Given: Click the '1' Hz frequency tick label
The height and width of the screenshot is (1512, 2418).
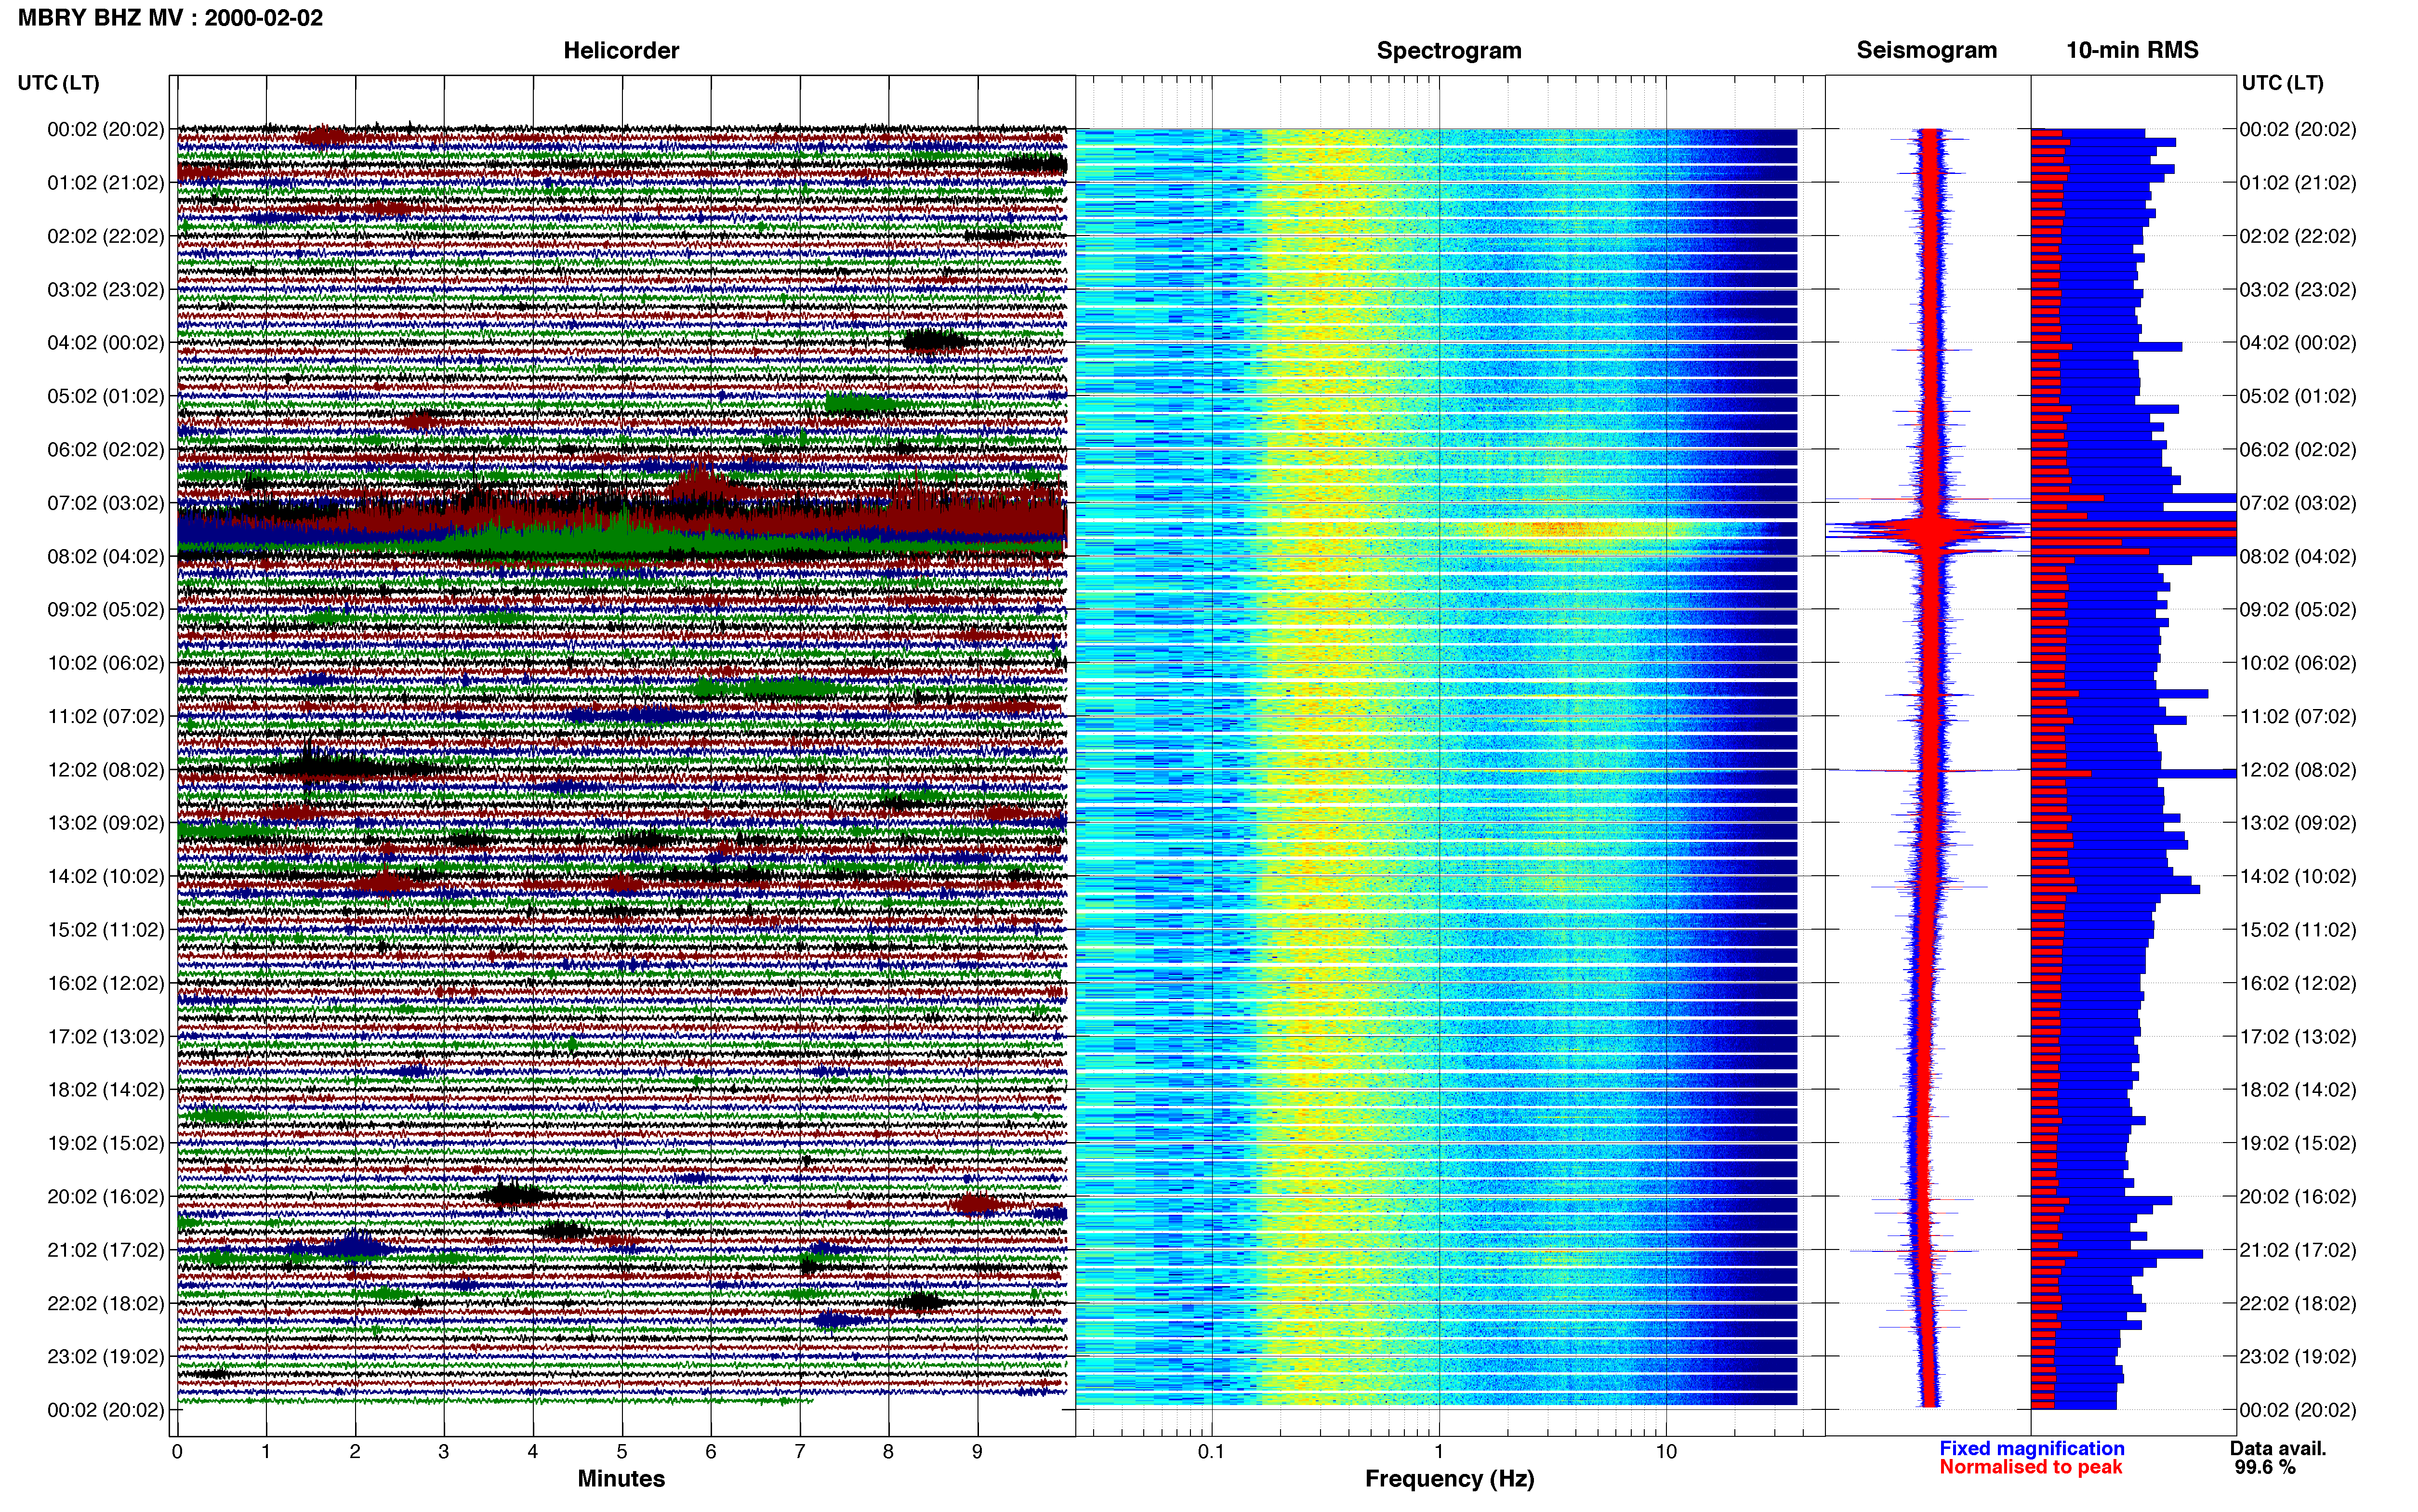Looking at the screenshot, I should pyautogui.click(x=1439, y=1452).
